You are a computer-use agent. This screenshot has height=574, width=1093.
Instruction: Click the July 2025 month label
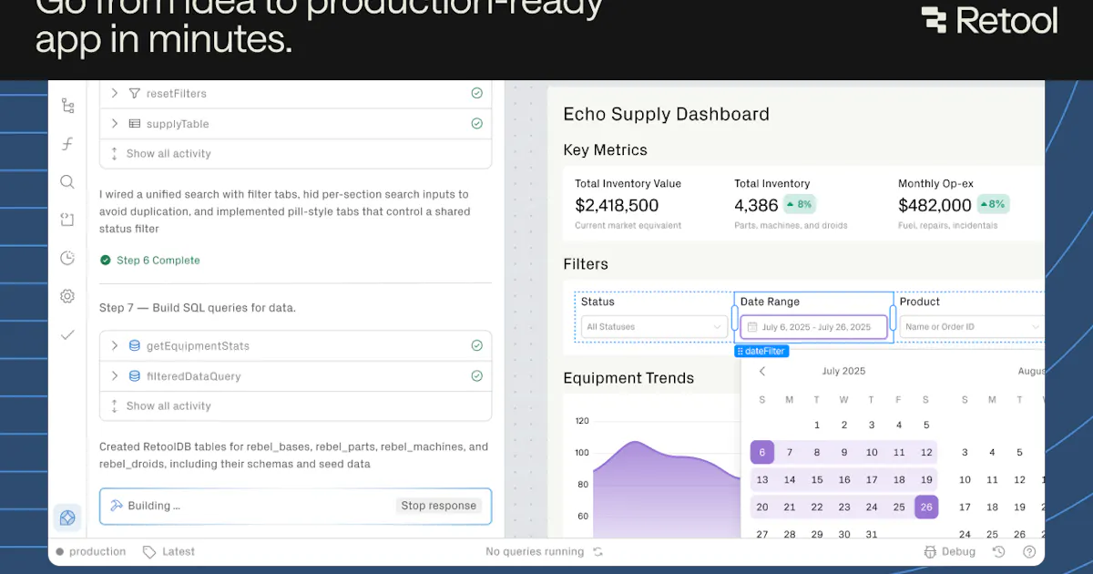click(x=843, y=371)
